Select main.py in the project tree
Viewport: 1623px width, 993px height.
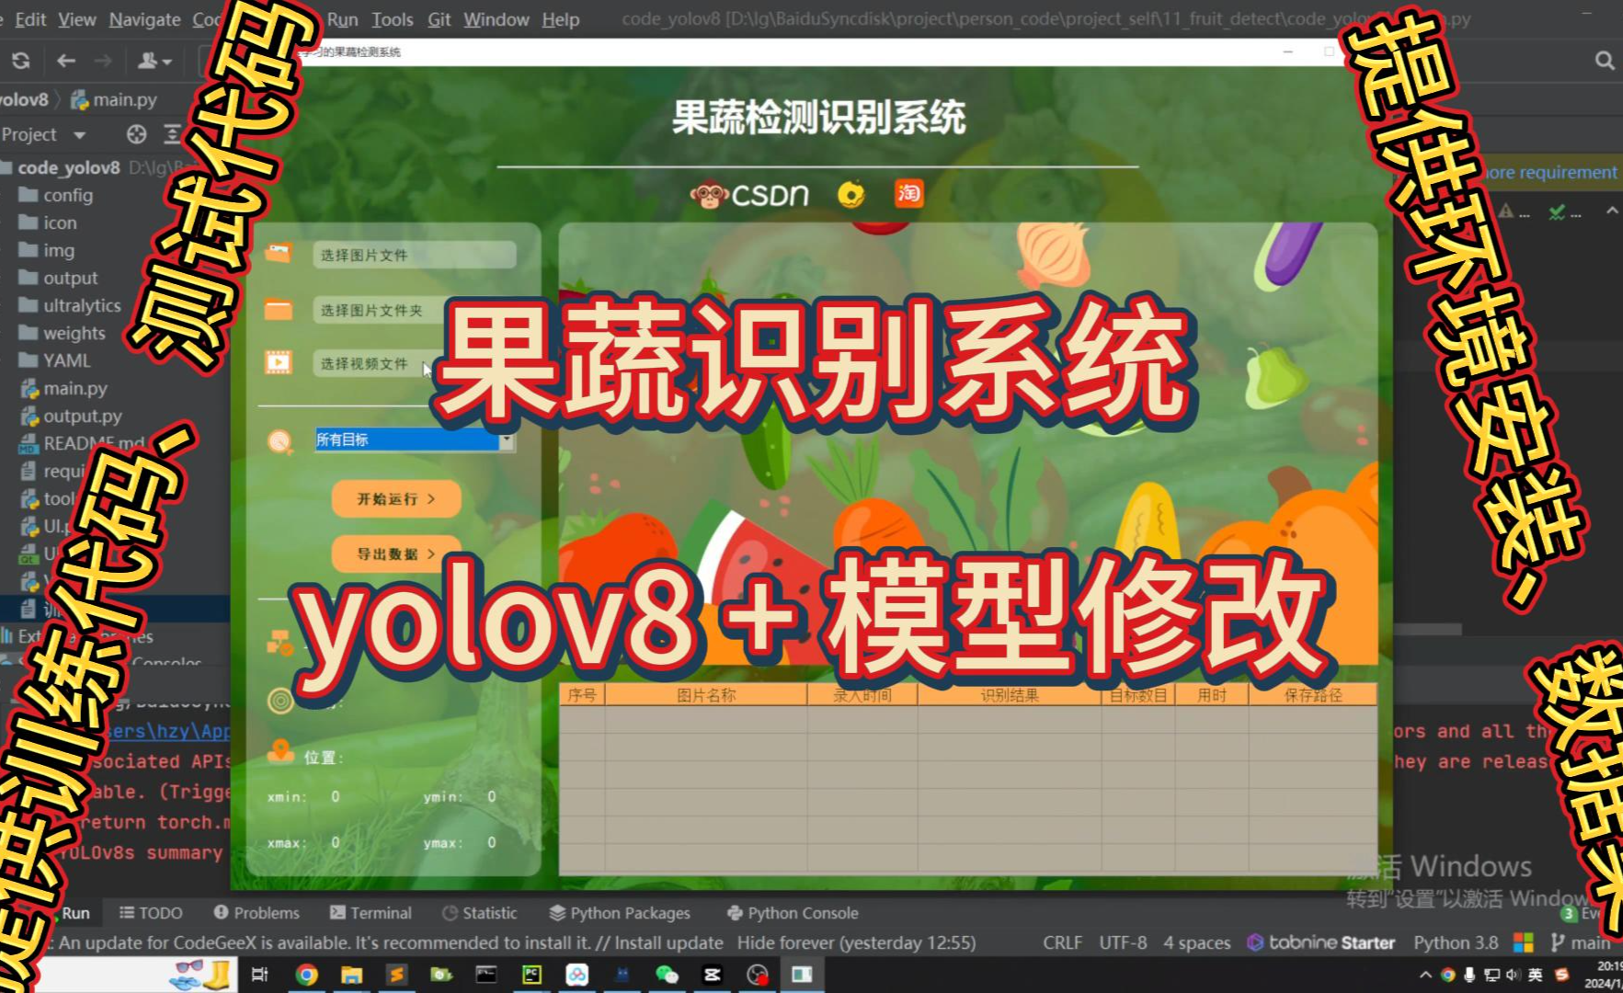click(x=74, y=388)
